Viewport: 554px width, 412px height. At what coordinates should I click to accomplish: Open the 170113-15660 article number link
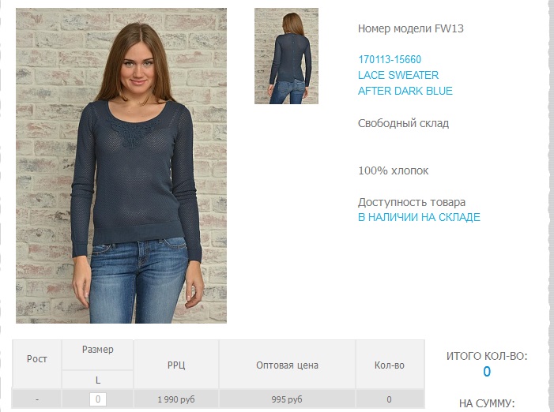pyautogui.click(x=390, y=59)
